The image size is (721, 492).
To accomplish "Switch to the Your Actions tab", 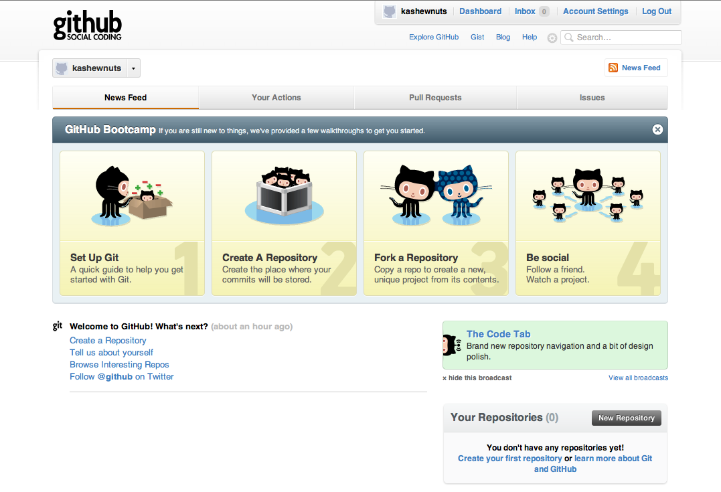I will pos(276,98).
